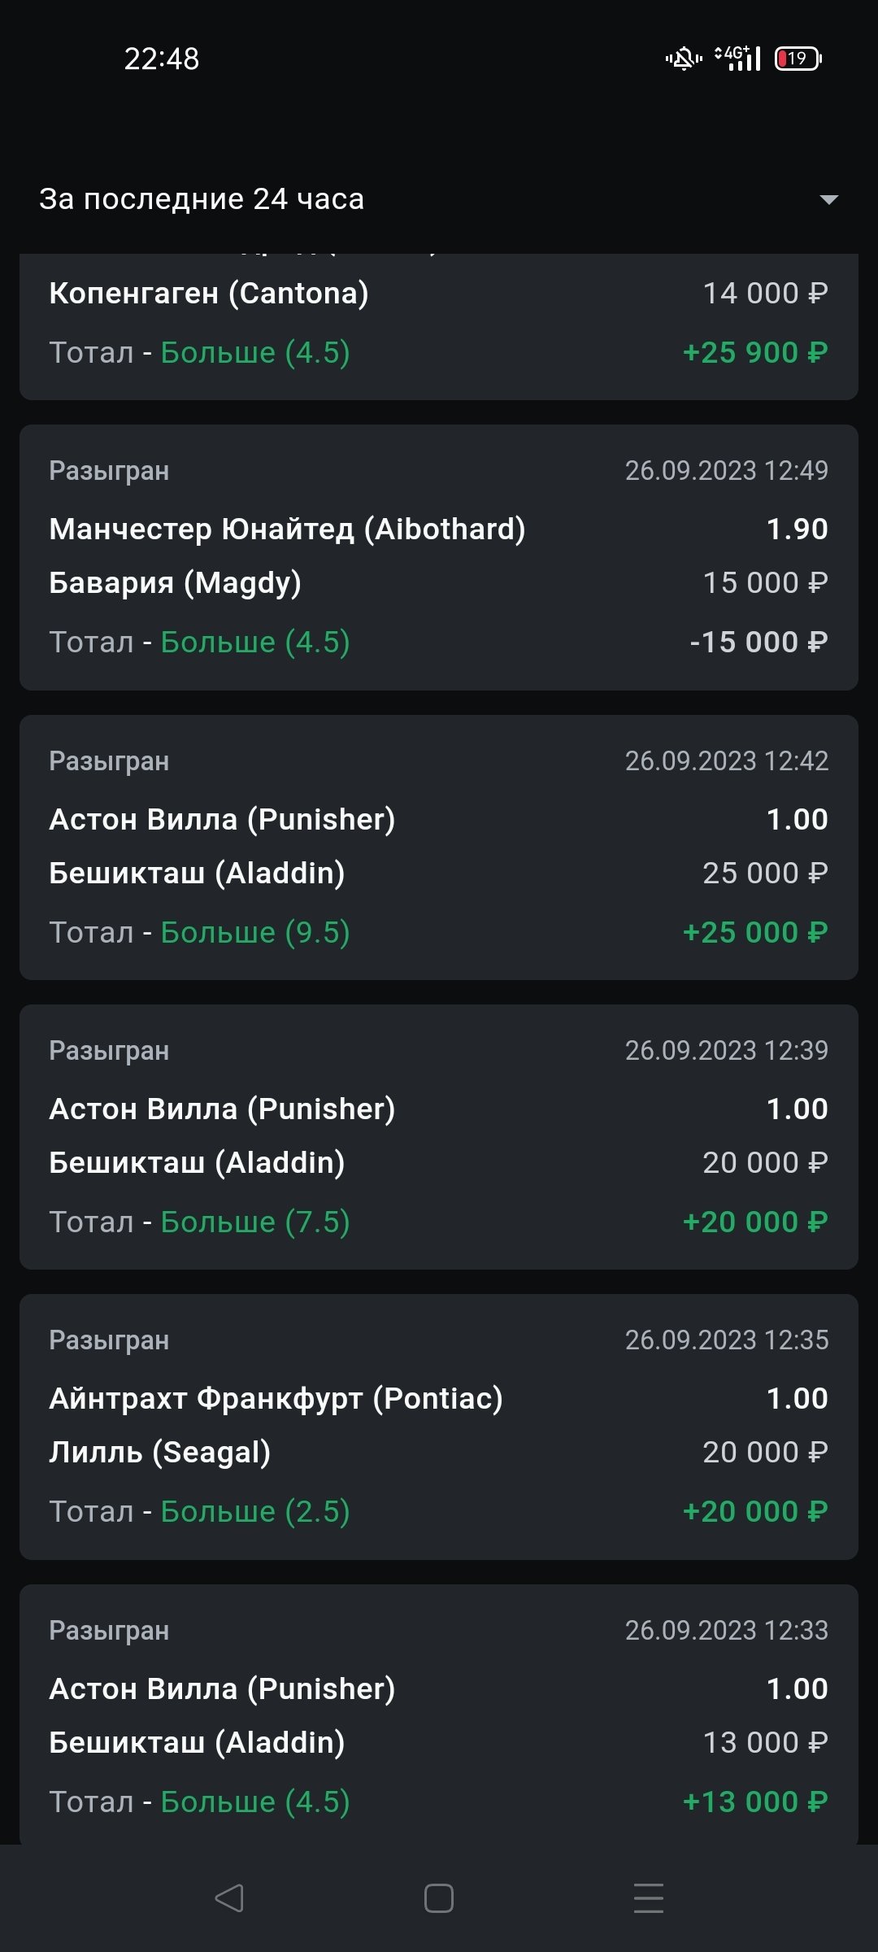
Task: Tap the Android back navigation icon
Action: [229, 1898]
